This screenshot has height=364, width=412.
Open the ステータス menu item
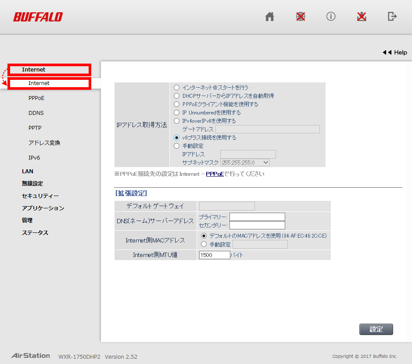tap(36, 232)
